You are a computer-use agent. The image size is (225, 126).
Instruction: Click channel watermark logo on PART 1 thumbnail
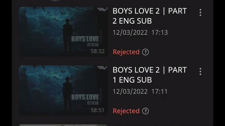pos(102,68)
